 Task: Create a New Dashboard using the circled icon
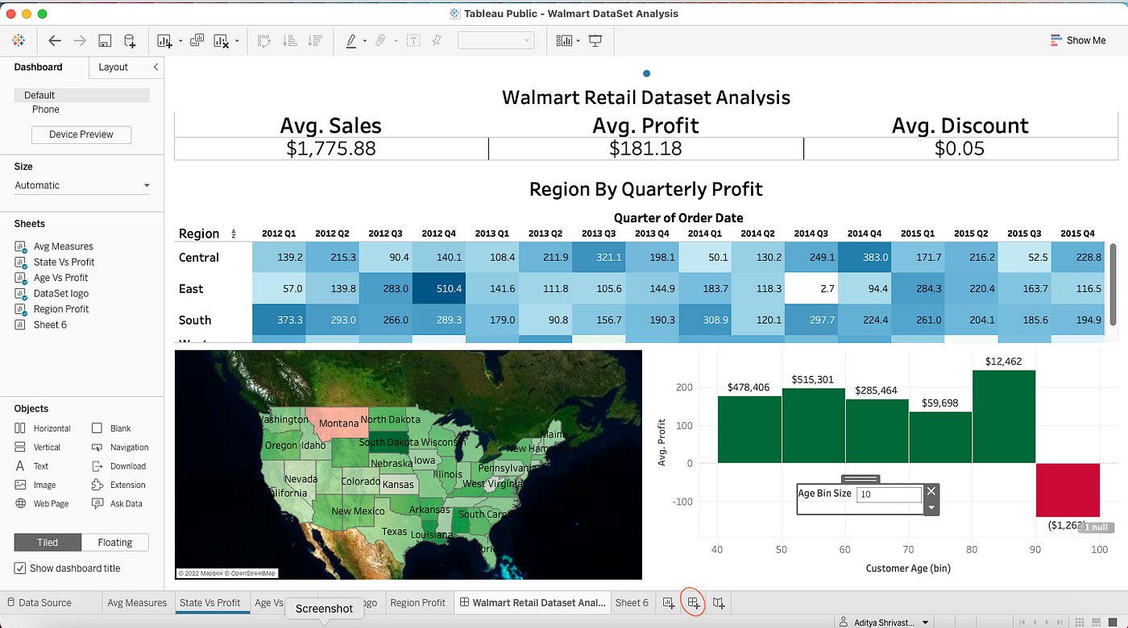[693, 602]
